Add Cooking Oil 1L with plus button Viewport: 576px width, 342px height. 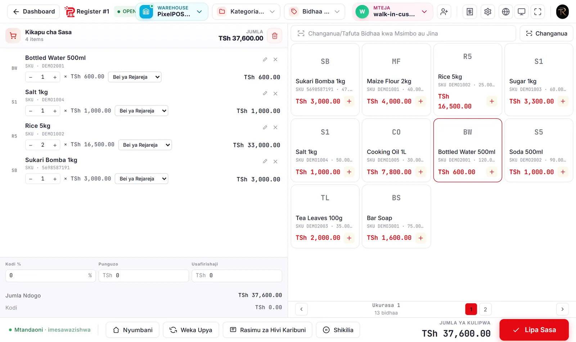click(420, 172)
